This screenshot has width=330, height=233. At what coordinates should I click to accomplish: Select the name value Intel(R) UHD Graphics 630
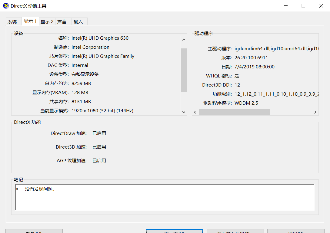(x=100, y=38)
